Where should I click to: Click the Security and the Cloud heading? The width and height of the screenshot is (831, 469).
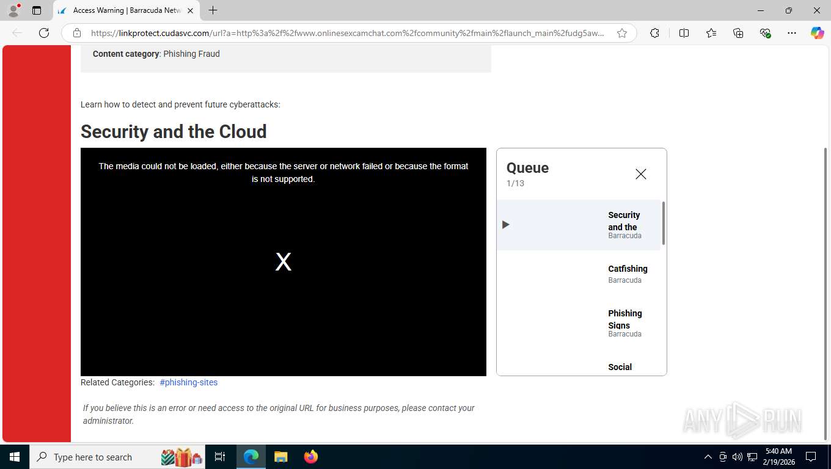pos(174,131)
